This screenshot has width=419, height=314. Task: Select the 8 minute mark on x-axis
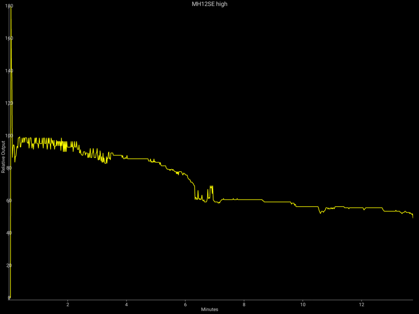click(x=244, y=305)
